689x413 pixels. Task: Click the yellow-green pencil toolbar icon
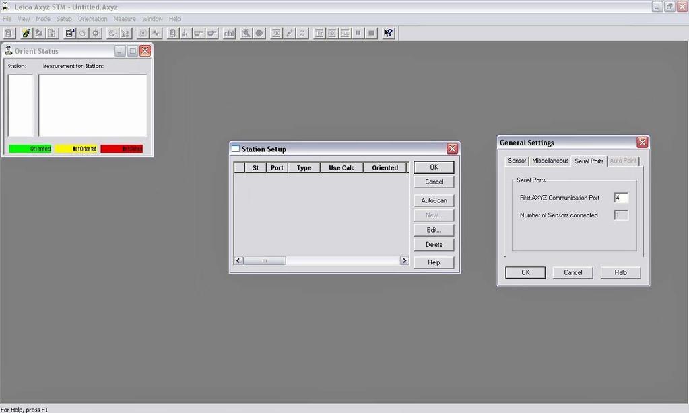coord(26,33)
